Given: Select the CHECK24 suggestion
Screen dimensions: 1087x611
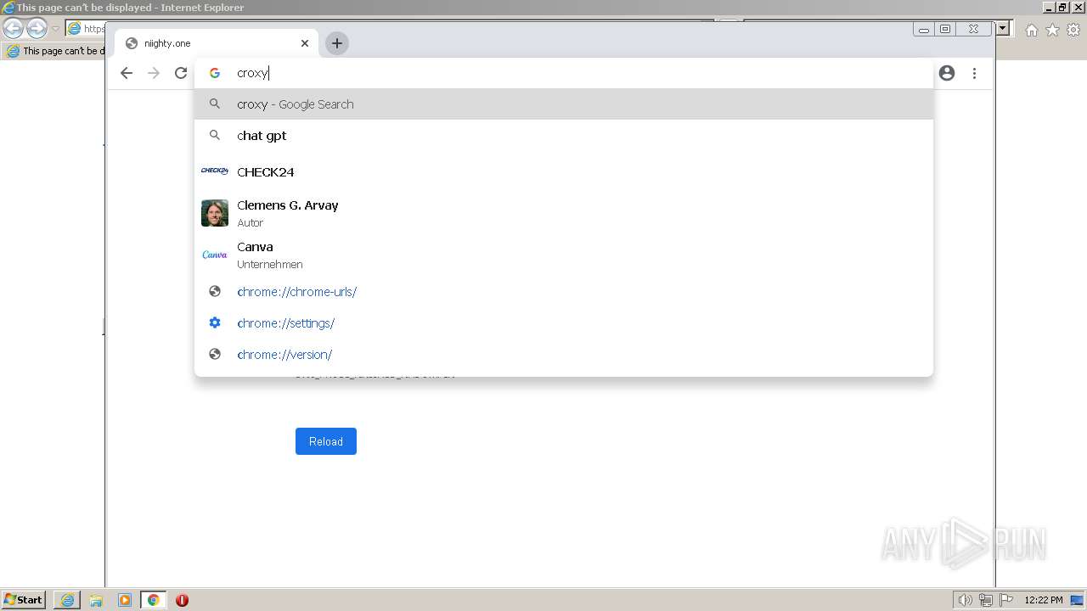Looking at the screenshot, I should point(564,171).
